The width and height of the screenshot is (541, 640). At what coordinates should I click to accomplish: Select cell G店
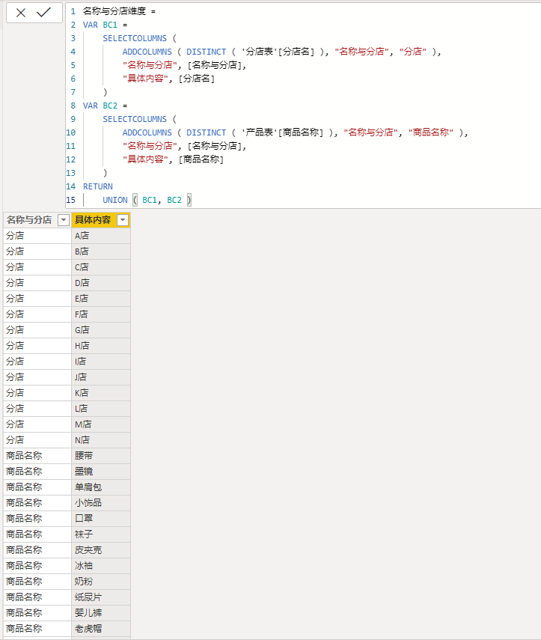tap(101, 330)
